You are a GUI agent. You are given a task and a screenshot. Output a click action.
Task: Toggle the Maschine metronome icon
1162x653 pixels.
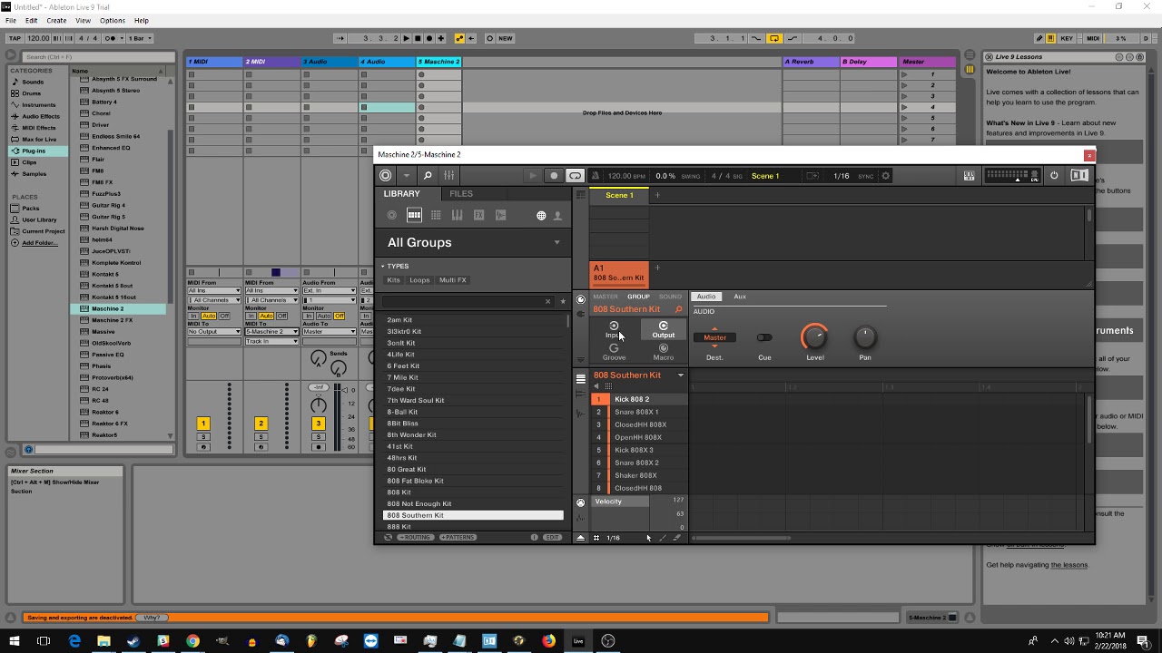596,176
